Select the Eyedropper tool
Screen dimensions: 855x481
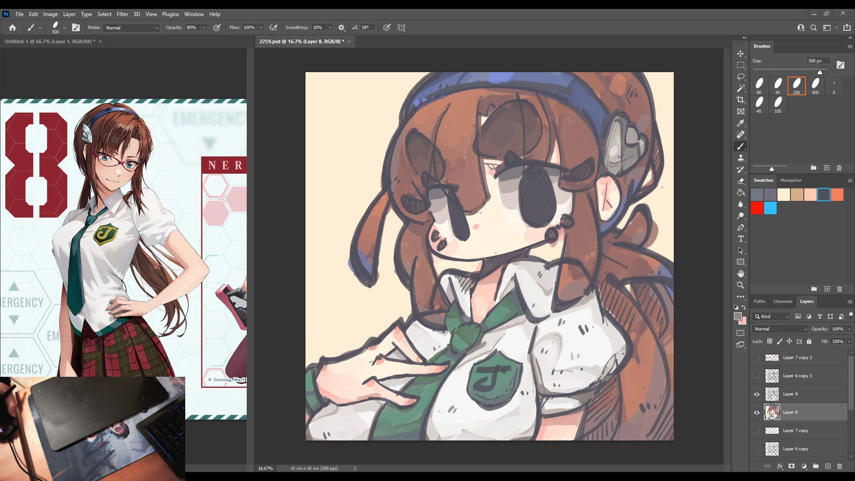(x=741, y=123)
